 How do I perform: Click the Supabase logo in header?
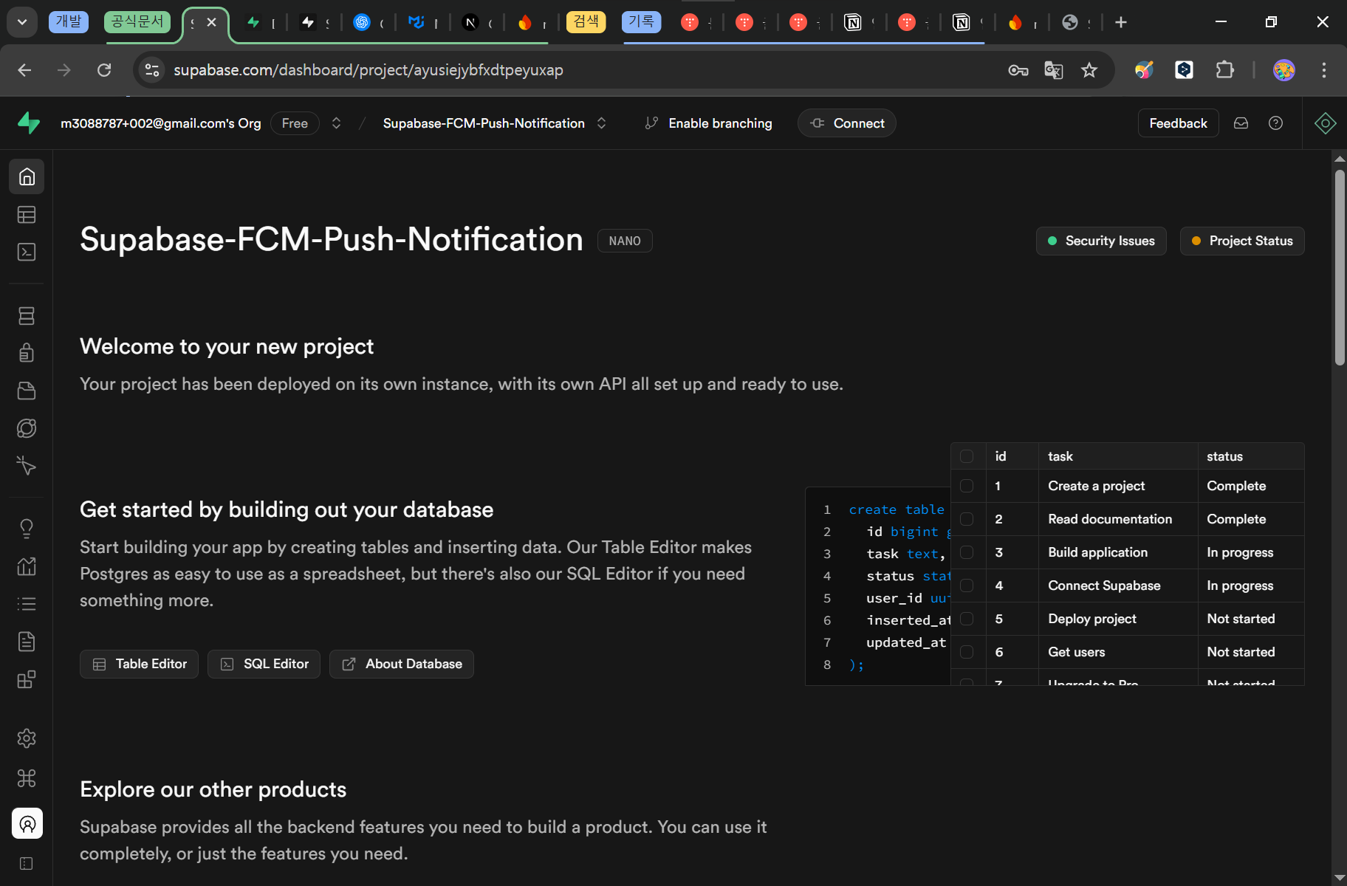(x=29, y=123)
